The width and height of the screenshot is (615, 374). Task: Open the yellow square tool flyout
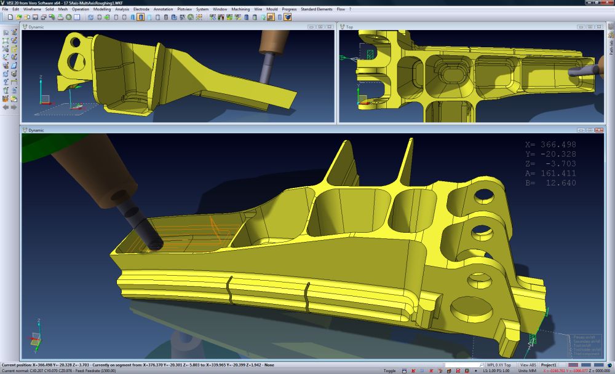[14, 49]
